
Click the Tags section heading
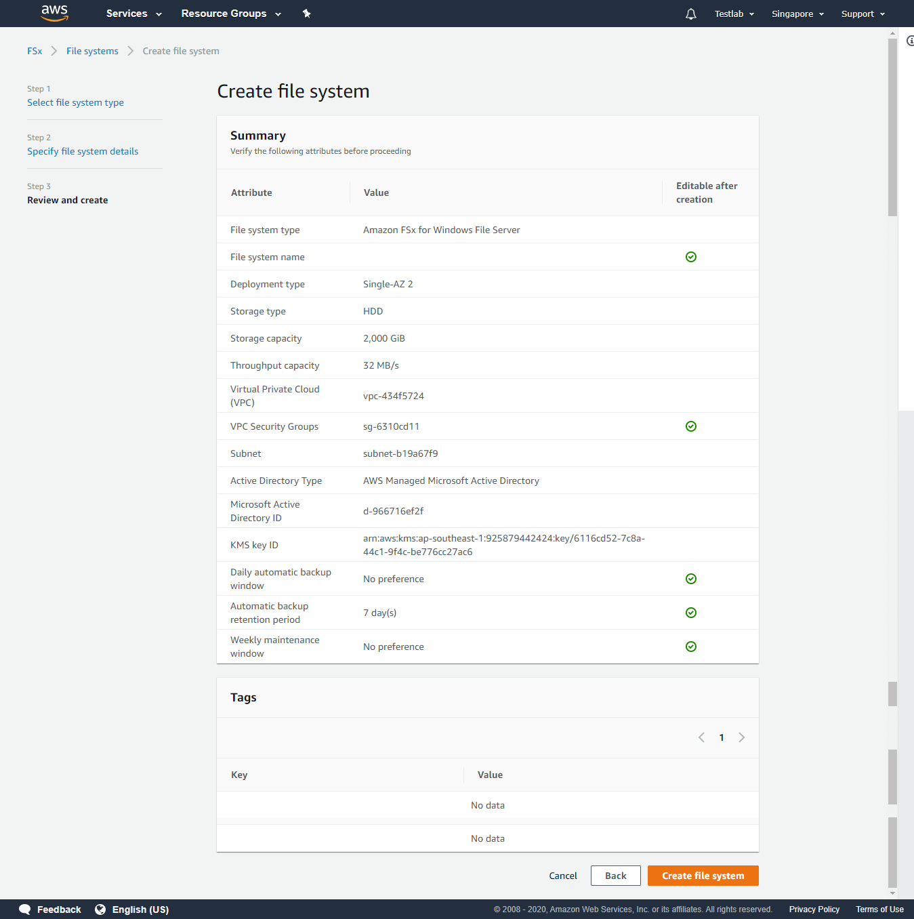pyautogui.click(x=243, y=697)
